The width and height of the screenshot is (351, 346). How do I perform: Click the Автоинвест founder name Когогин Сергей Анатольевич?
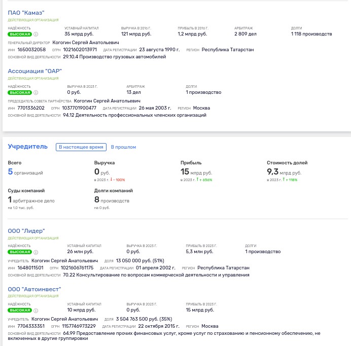click(x=65, y=319)
